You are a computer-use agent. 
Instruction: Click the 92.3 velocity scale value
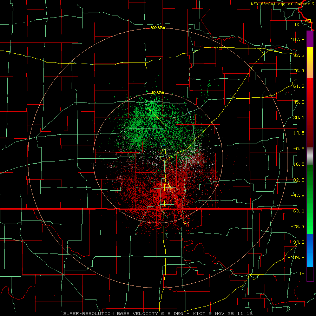pos(299,55)
